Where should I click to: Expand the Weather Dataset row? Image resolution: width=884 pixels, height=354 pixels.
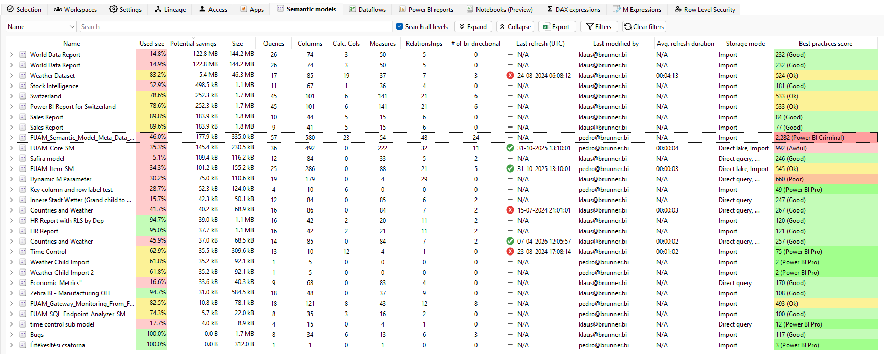[x=11, y=75]
